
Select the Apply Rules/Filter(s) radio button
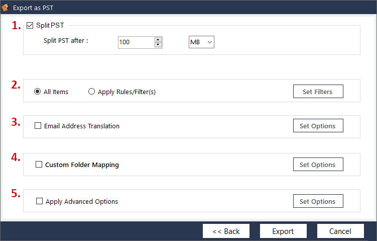point(91,92)
